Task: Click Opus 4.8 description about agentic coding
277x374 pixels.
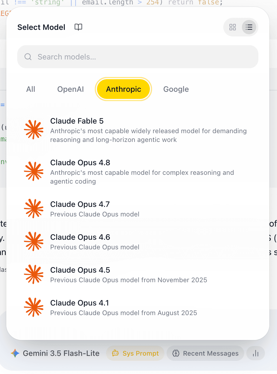Action: click(x=142, y=177)
